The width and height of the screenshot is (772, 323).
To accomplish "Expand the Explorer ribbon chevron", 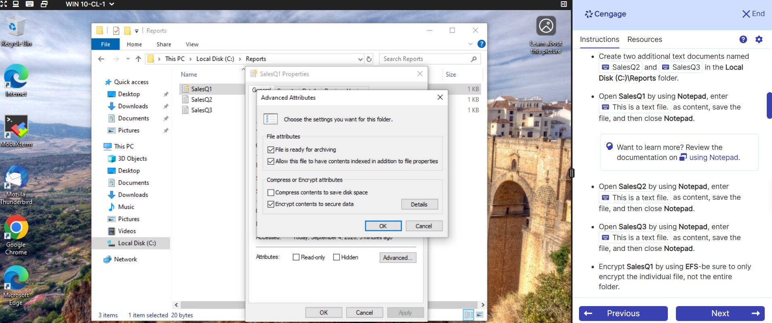I will (470, 44).
